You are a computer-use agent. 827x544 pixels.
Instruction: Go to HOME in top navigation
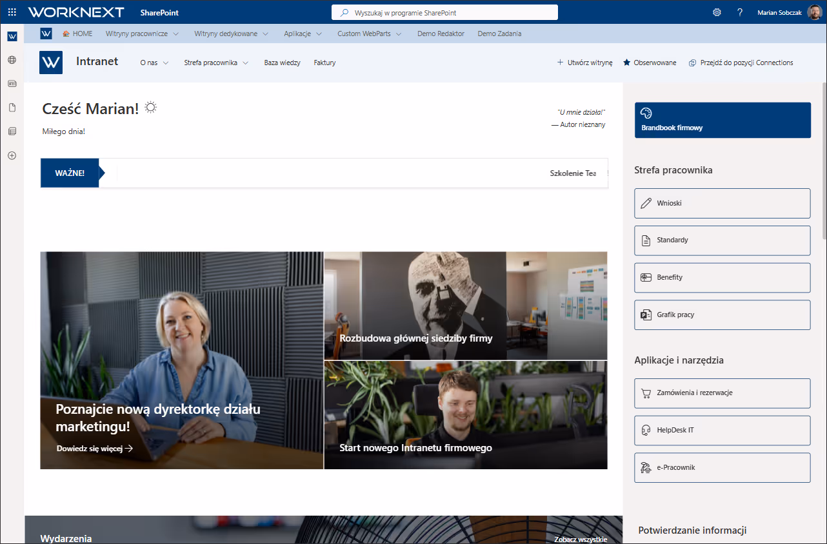tap(77, 34)
